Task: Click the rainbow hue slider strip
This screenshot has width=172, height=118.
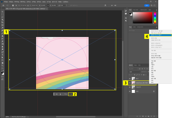Action: pos(155,18)
